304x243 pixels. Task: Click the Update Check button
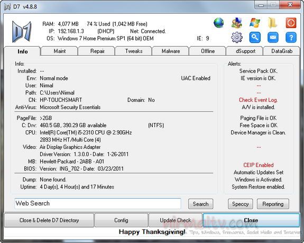click(x=176, y=220)
